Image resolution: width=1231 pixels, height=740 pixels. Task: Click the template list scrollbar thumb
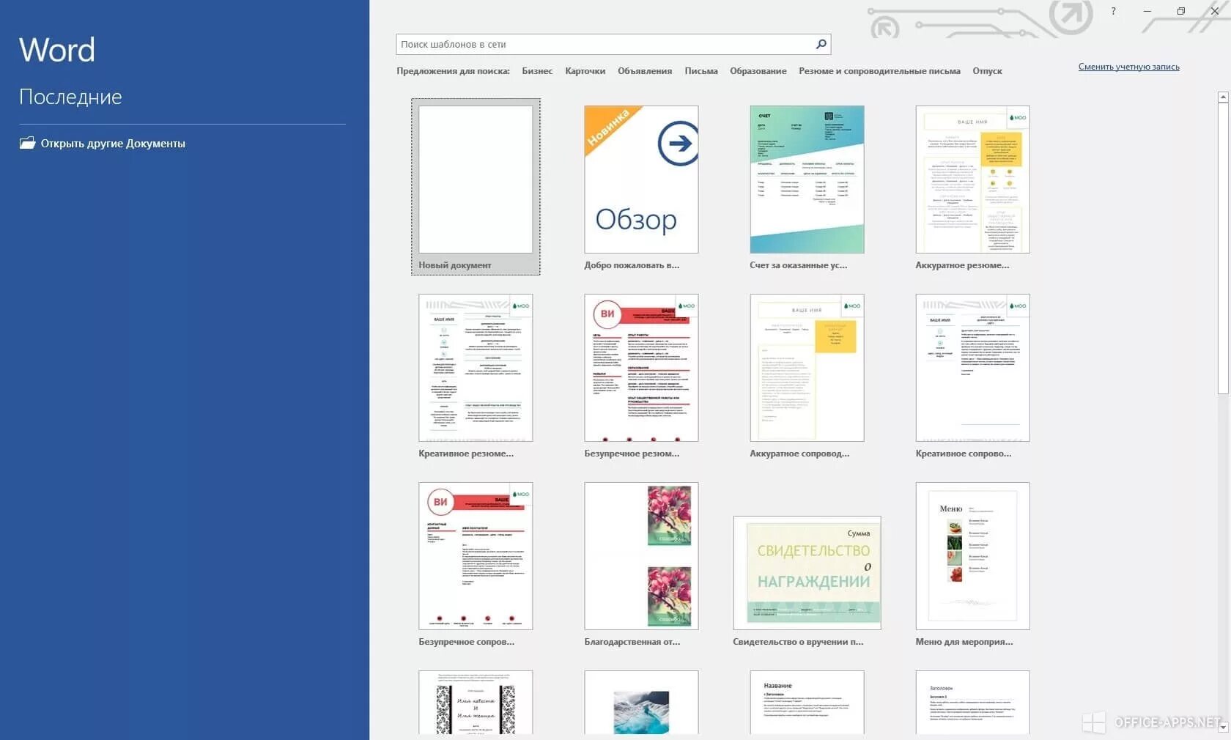point(1222,248)
